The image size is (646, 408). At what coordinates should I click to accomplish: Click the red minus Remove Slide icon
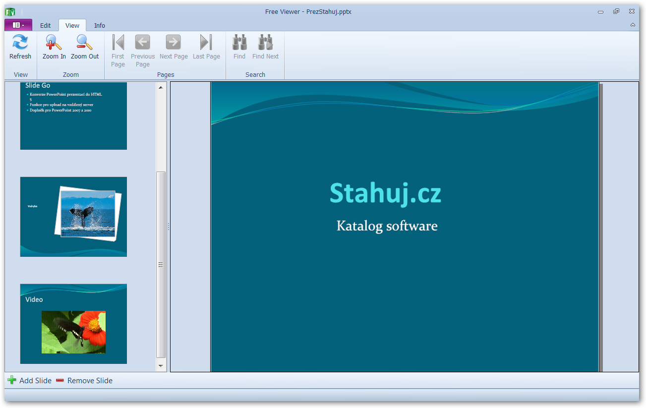(x=60, y=380)
